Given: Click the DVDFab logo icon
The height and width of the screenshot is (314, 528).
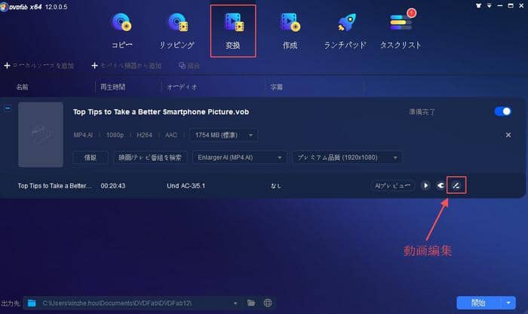Looking at the screenshot, I should [x=4, y=7].
